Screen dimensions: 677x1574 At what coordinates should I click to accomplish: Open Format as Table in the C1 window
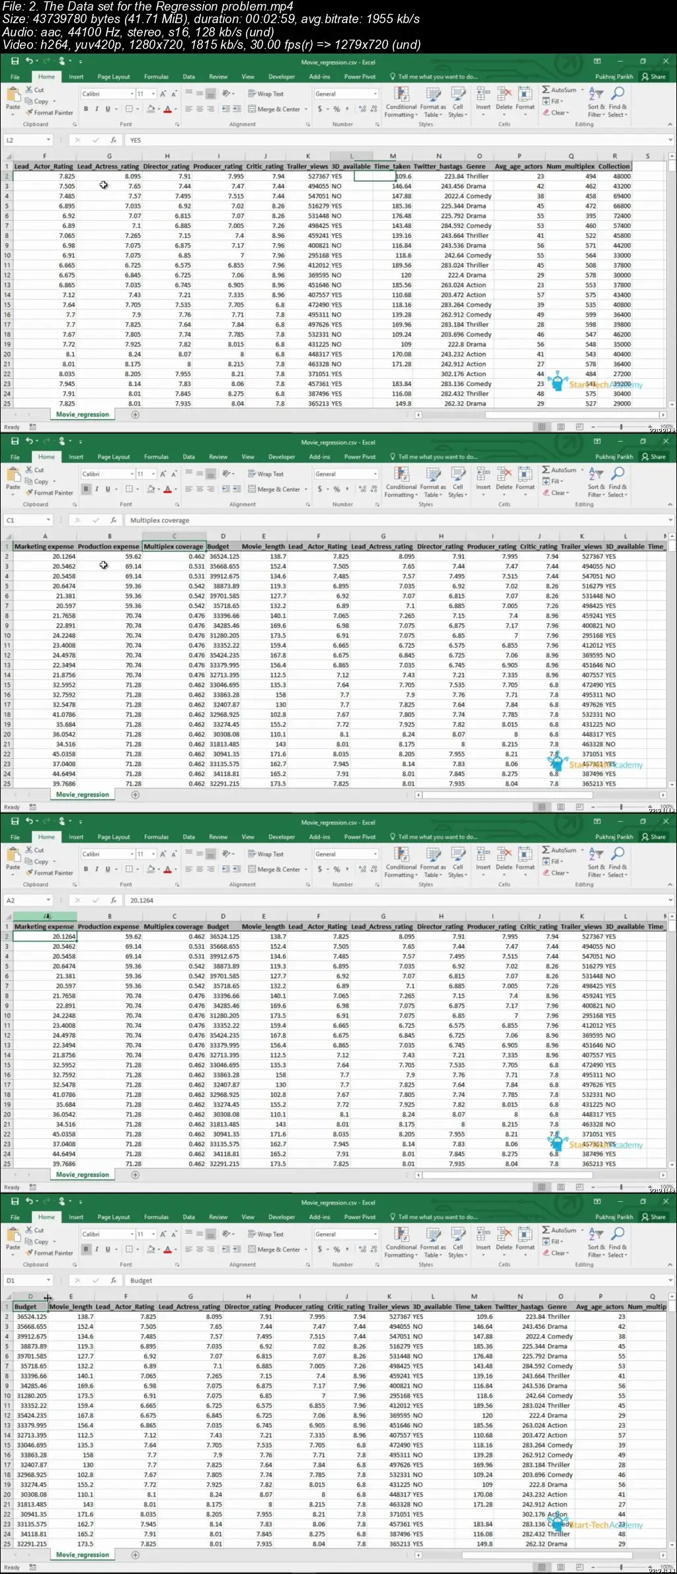point(433,481)
